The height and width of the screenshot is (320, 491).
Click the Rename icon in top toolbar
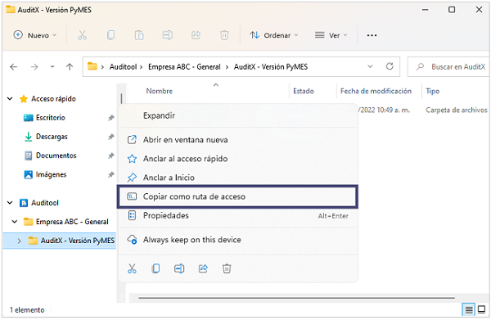168,35
